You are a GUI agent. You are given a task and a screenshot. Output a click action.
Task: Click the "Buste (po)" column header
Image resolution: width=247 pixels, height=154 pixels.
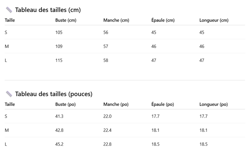65,104
